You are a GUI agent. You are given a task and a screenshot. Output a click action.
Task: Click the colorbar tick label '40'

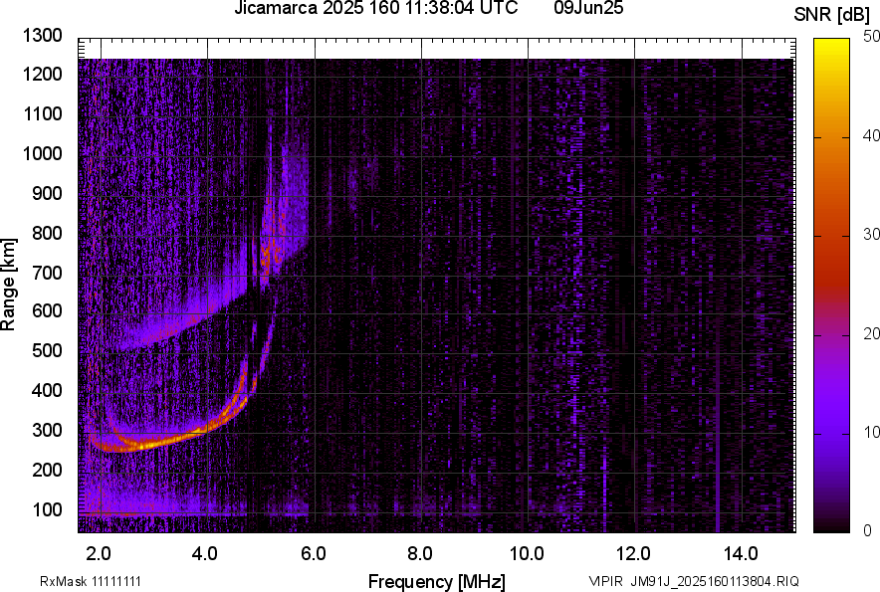pos(871,135)
